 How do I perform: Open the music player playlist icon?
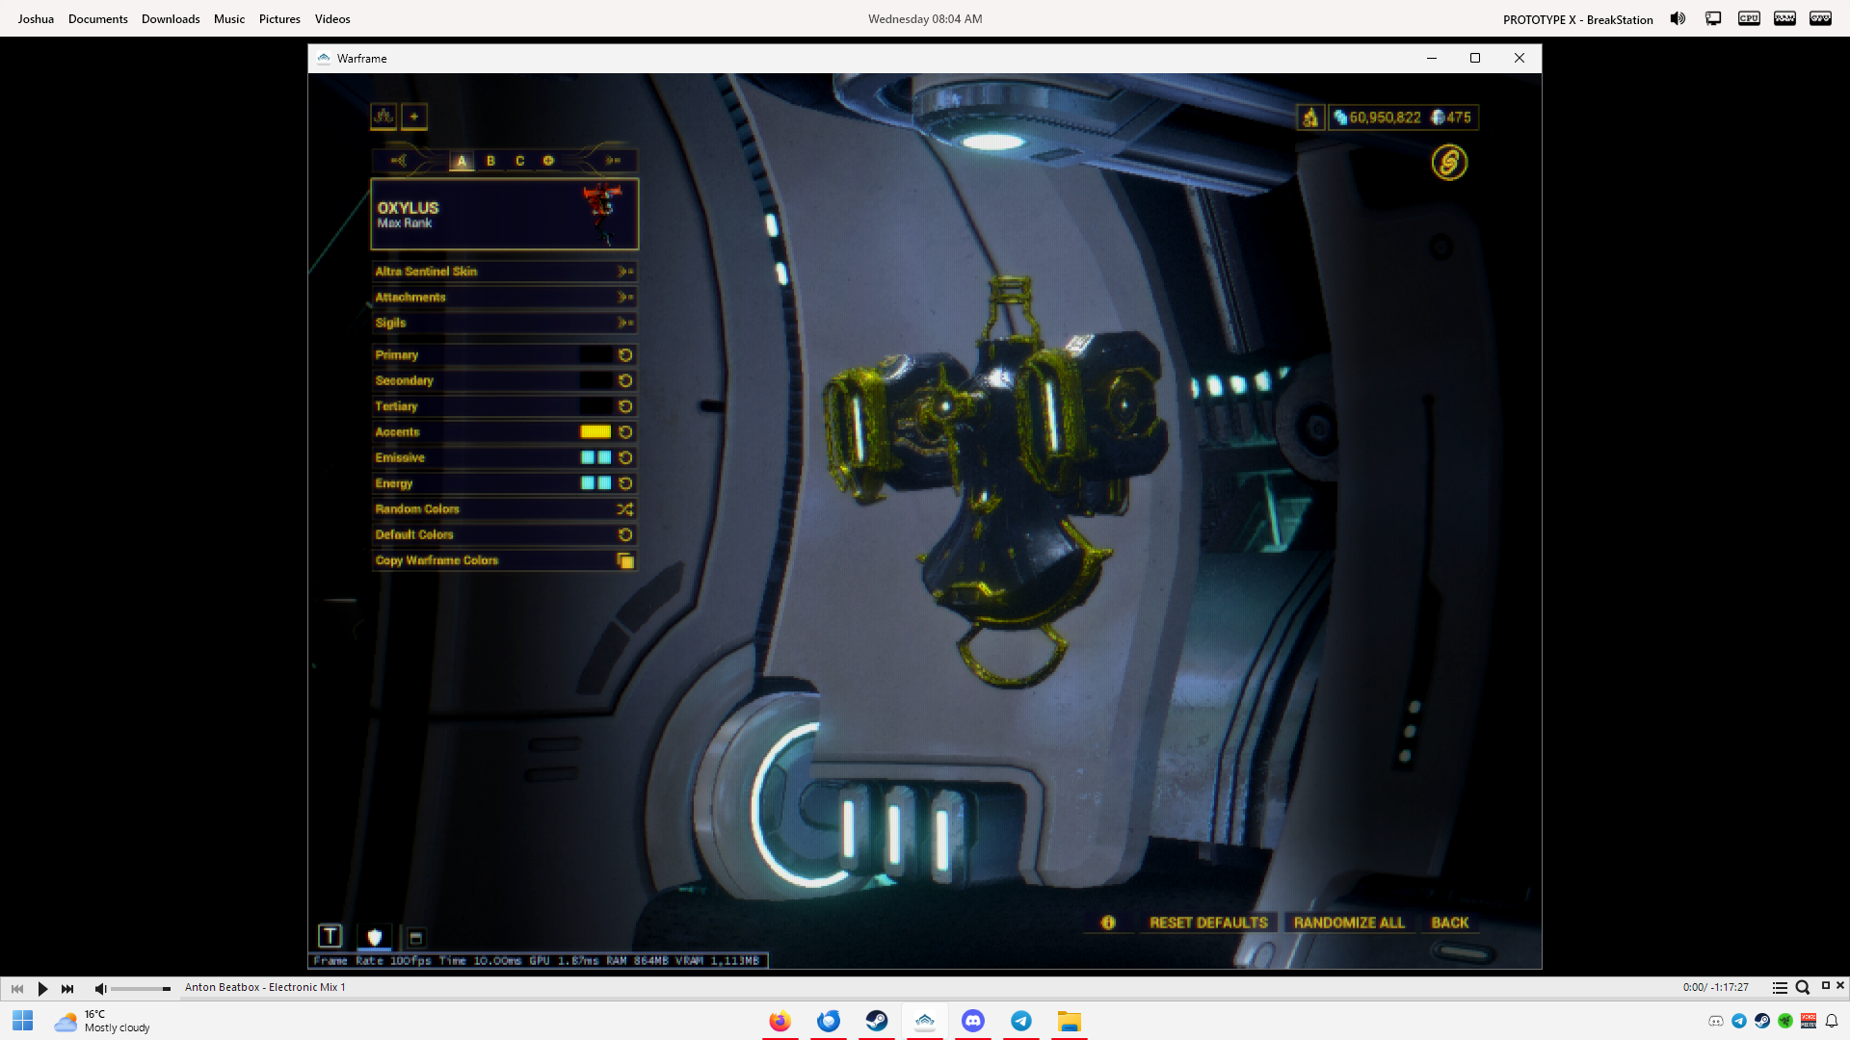(1780, 988)
